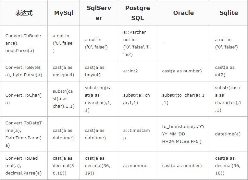
Task: Select the PostgreSQL a::numeric cell
Action: click(x=137, y=166)
